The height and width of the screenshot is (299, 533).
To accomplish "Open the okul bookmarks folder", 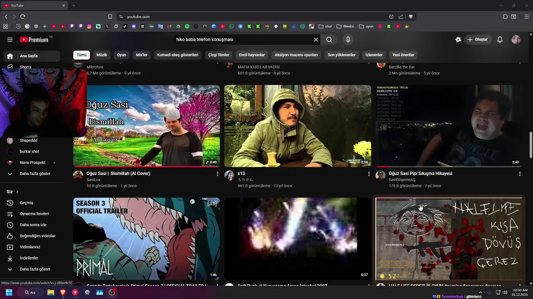I will (325, 26).
